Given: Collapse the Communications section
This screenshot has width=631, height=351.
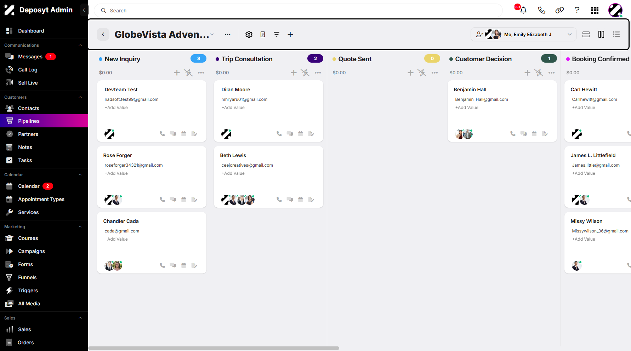Looking at the screenshot, I should [80, 45].
